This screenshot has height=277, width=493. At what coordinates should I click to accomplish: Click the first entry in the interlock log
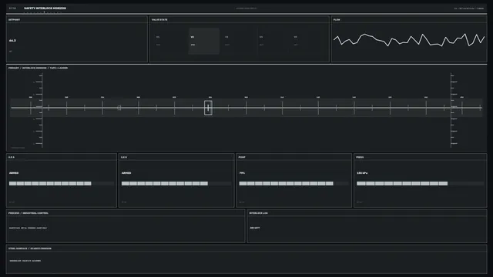pos(255,228)
